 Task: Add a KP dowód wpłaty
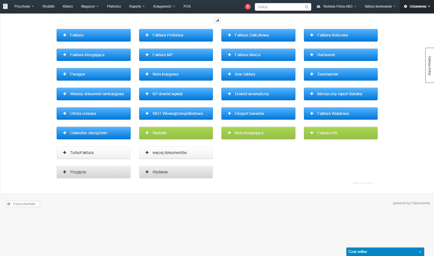tap(176, 94)
